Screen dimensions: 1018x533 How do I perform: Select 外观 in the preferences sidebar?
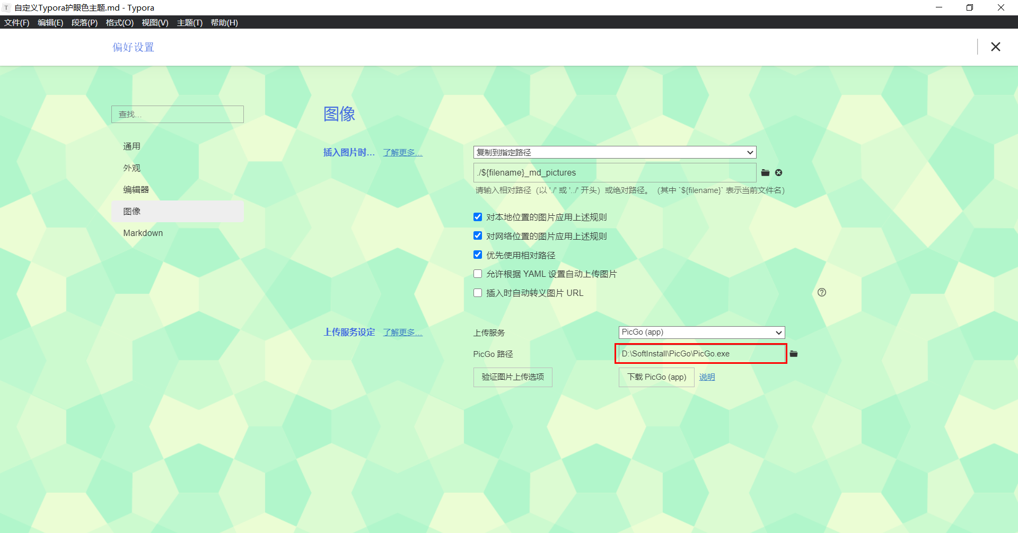178,168
